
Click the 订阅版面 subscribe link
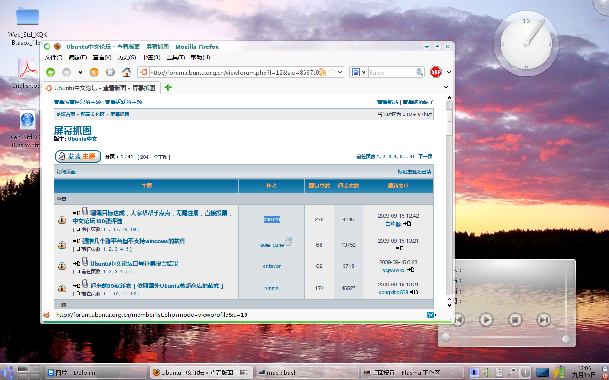(x=66, y=172)
